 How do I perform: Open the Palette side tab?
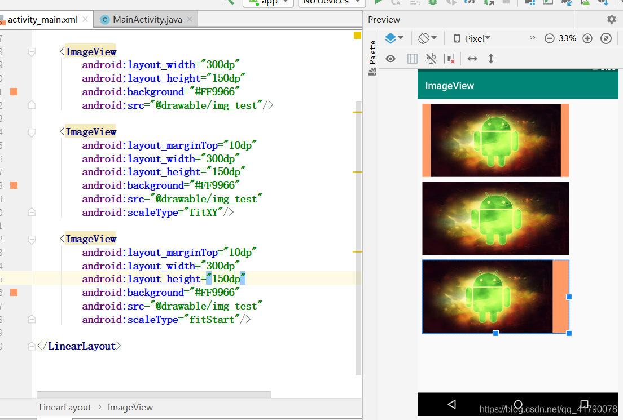[x=372, y=58]
